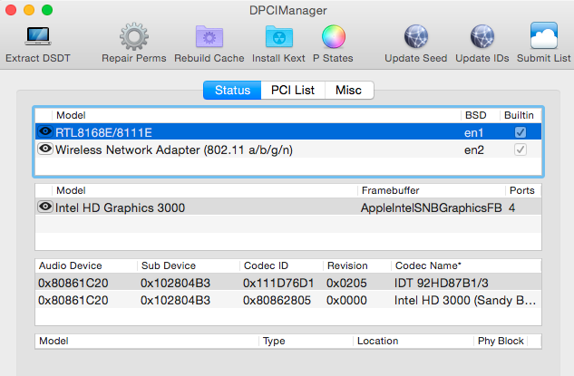Screen dimensions: 574x376
Task: Click the Framebuffer column header
Action: click(389, 190)
